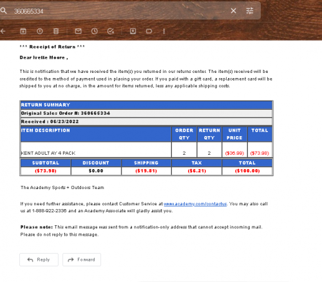The width and height of the screenshot is (322, 282).
Task: Select the Original Sales Order number row
Action: point(146,114)
